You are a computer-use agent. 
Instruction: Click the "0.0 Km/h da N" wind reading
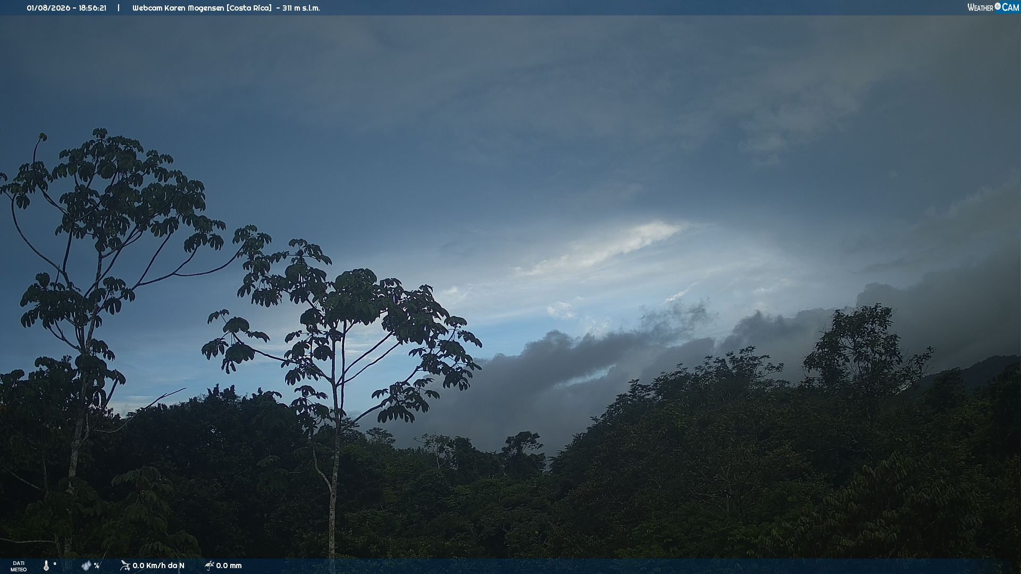(x=158, y=565)
